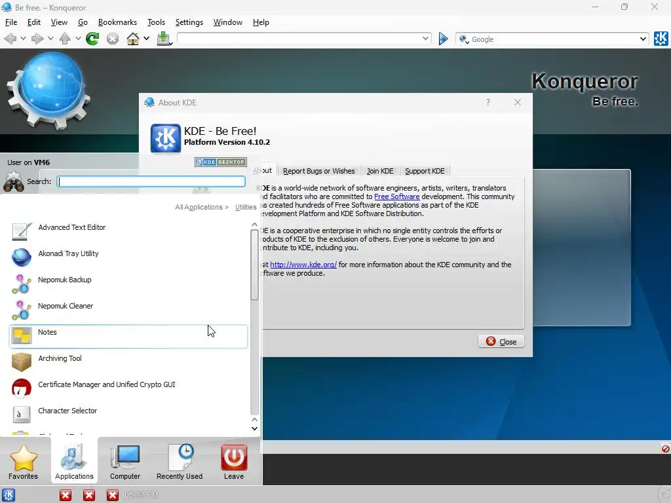Click the URL location bar field
This screenshot has width=671, height=503.
pos(299,39)
